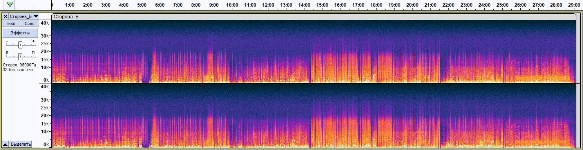This screenshot has width=583, height=150.
Task: Click the green playhead triangle icon
Action: pyautogui.click(x=10, y=4)
